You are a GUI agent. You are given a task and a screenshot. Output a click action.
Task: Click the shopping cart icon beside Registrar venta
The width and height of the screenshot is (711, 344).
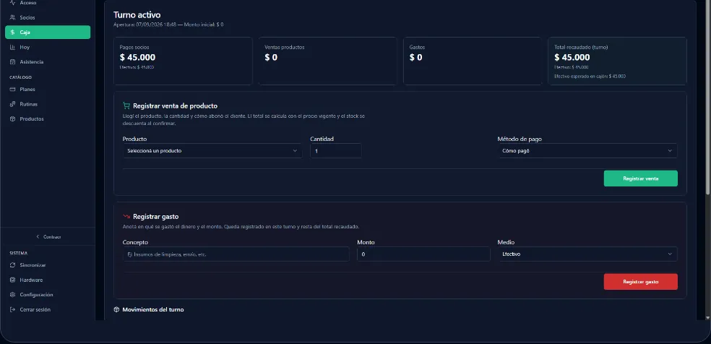[126, 106]
